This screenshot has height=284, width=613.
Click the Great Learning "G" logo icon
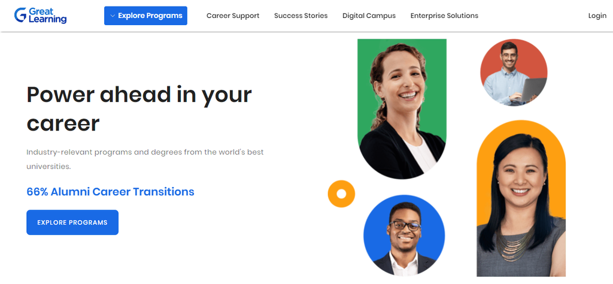click(20, 16)
